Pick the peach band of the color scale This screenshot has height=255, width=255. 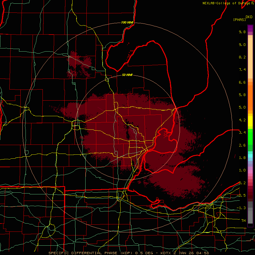click(250, 58)
